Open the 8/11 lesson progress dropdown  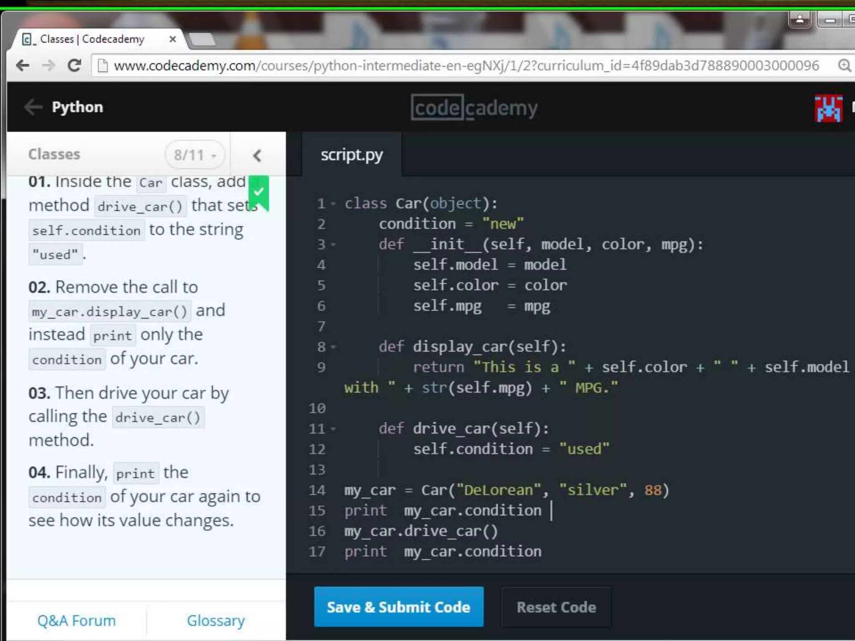pyautogui.click(x=195, y=155)
